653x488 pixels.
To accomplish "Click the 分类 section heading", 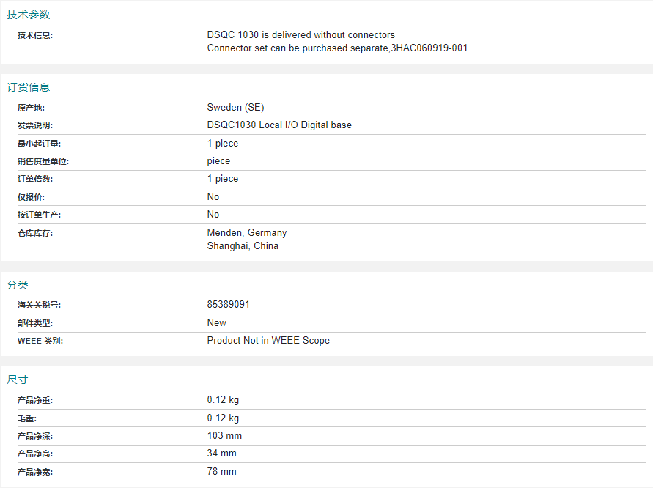I will (x=18, y=285).
